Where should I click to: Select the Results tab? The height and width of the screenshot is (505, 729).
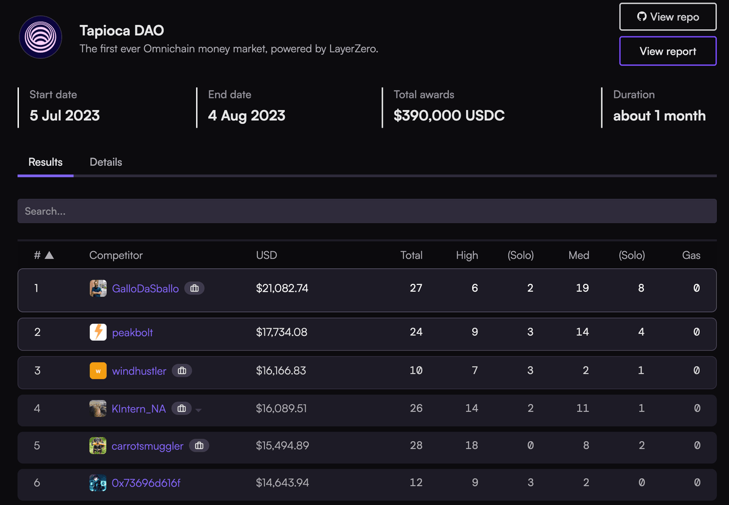(x=46, y=162)
